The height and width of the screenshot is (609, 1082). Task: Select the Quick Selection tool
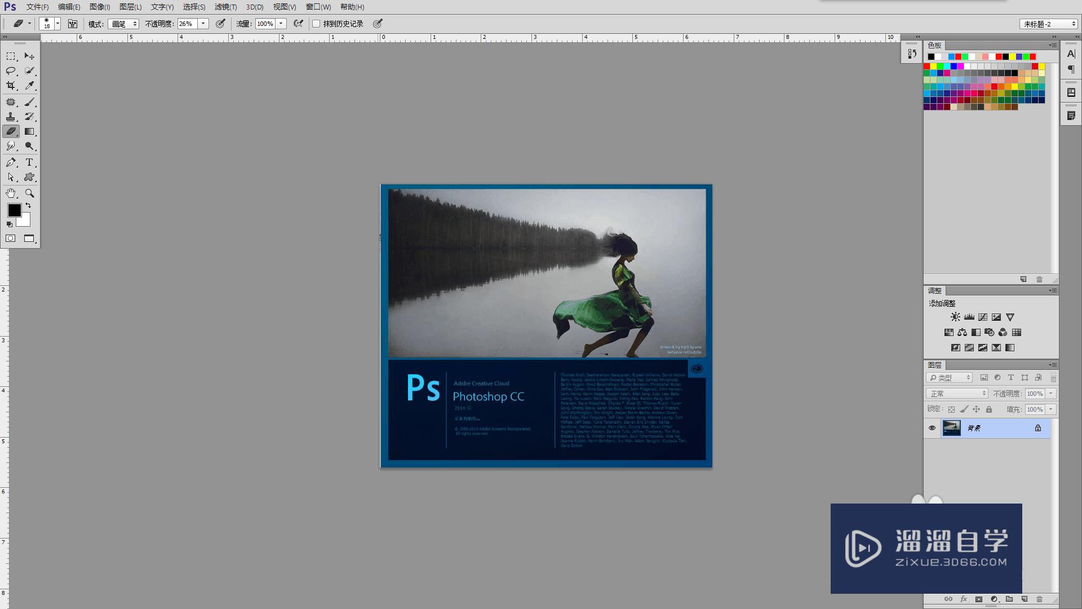[29, 71]
